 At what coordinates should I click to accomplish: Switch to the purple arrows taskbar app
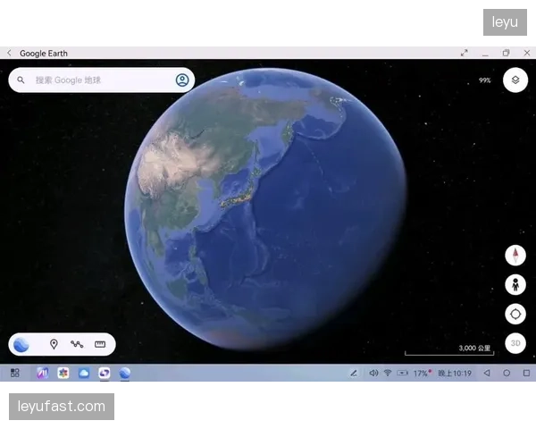[105, 373]
